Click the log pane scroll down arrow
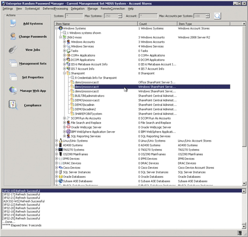 244,226
